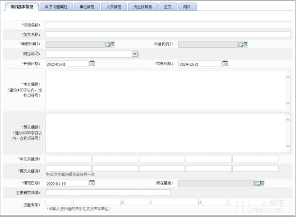296x217 pixels.
Task: Open the 单位信息 tab
Action: (87, 7)
